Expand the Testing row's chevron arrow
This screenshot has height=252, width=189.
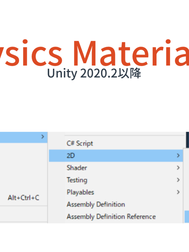click(x=178, y=180)
